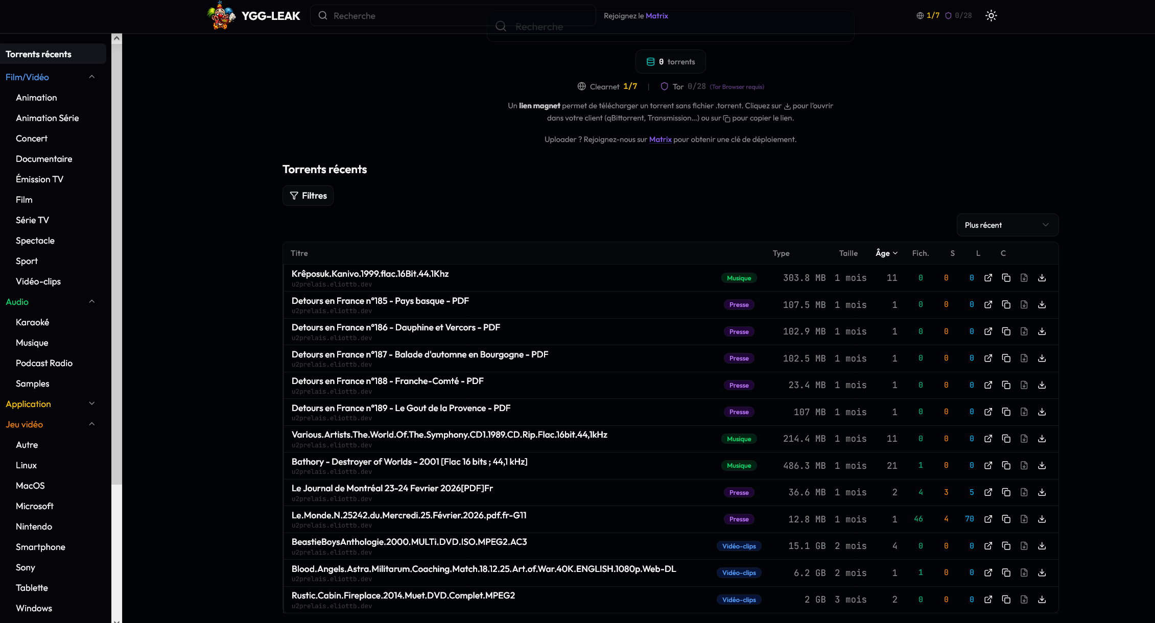Screen dimensions: 1155x623
Task: Select Torrents récents in the sidebar
Action: point(53,54)
